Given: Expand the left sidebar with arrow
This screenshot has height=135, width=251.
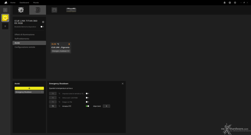Looking at the screenshot, I should (x=5, y=10).
